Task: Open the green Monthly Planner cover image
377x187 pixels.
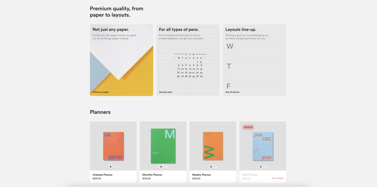Action: coord(163,146)
